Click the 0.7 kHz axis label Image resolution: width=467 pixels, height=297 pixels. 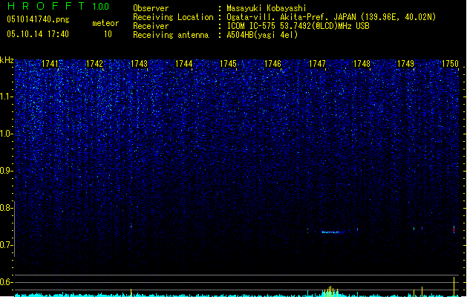point(6,245)
